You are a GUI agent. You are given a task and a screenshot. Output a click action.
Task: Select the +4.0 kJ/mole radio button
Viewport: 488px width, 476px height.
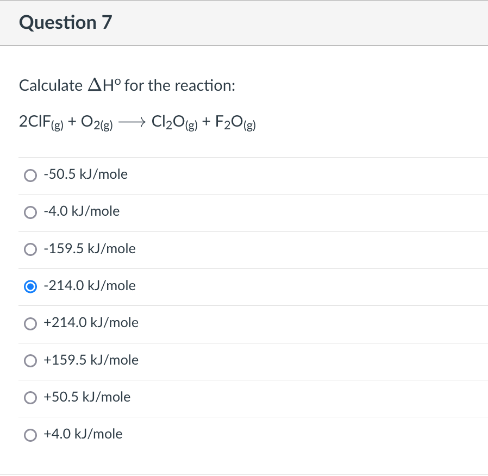click(30, 435)
